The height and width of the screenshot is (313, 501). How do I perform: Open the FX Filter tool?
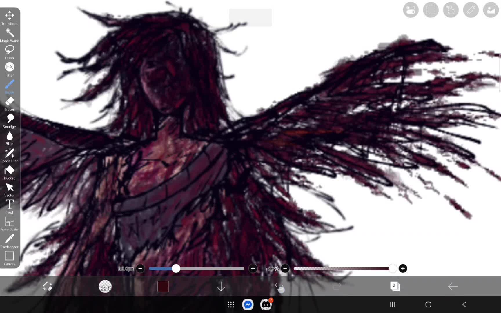point(9,70)
